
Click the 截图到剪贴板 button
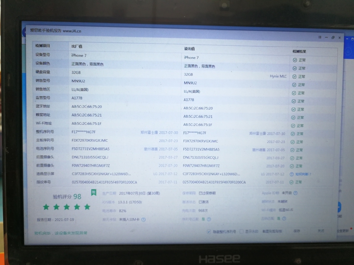[x=272, y=231]
